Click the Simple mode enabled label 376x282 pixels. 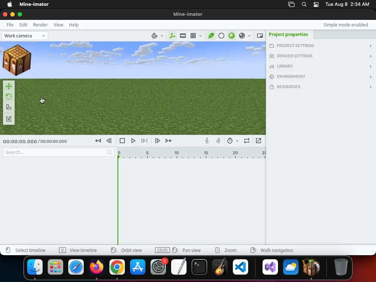346,25
